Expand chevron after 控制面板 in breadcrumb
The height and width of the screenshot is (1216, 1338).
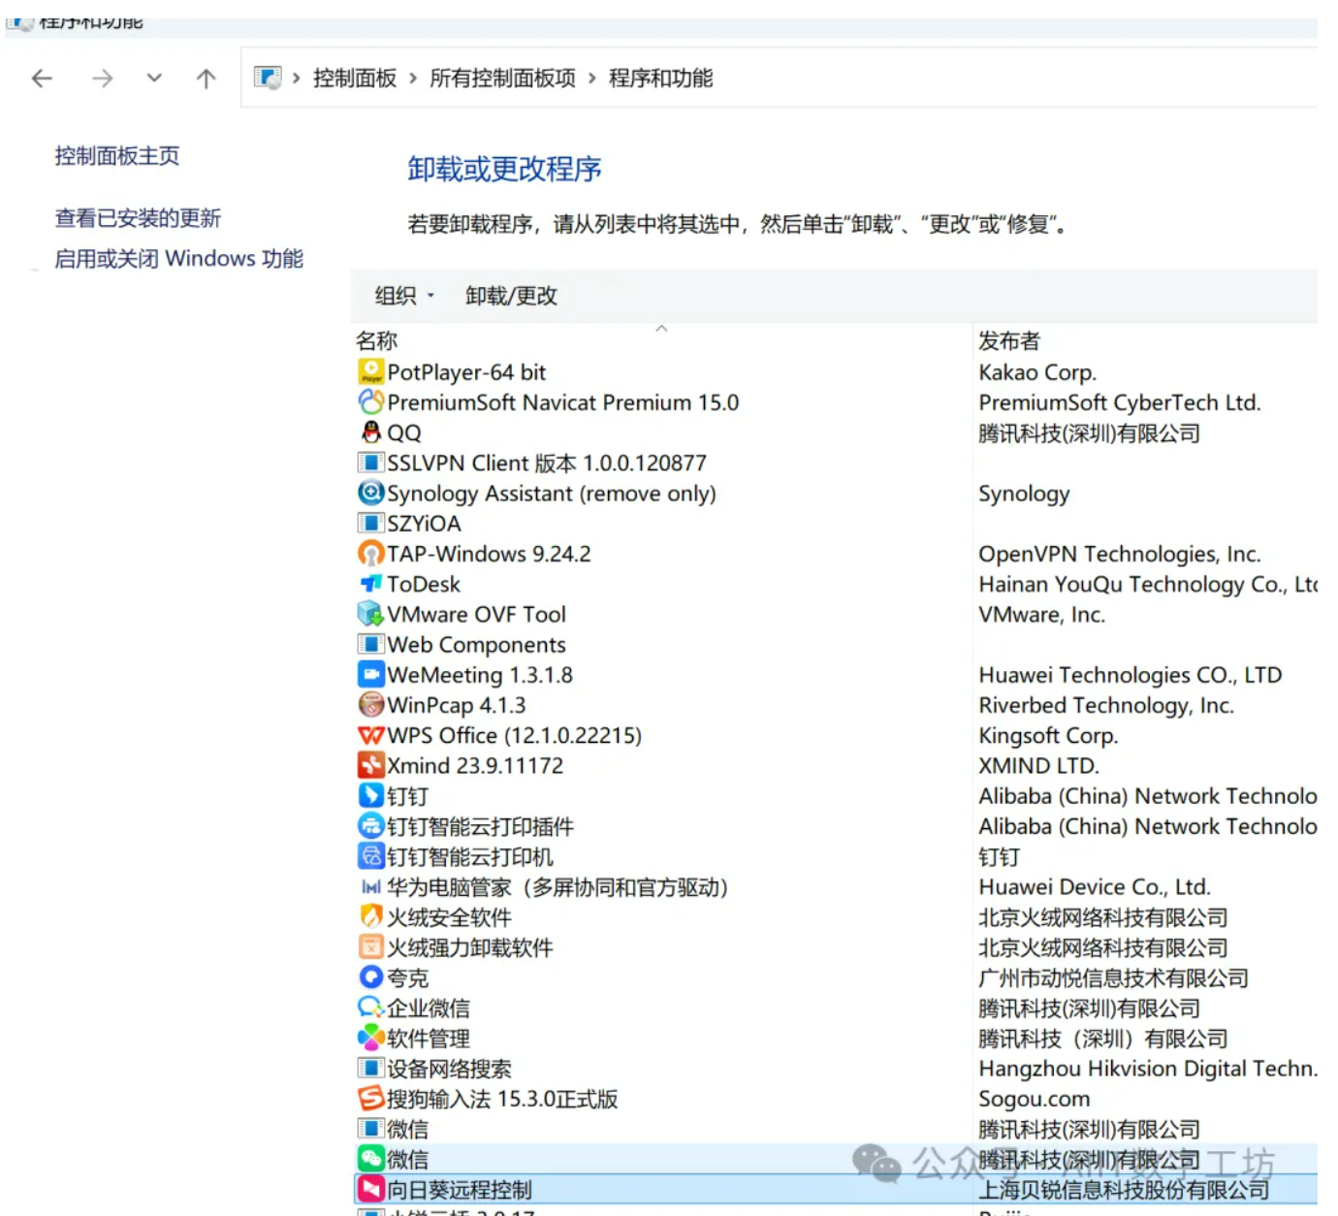coord(413,79)
